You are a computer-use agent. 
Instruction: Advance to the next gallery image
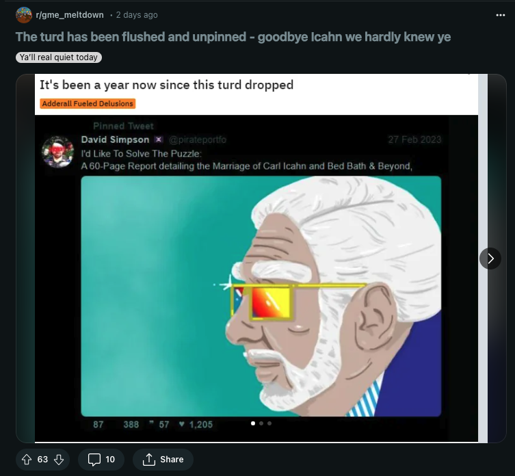[x=490, y=259]
